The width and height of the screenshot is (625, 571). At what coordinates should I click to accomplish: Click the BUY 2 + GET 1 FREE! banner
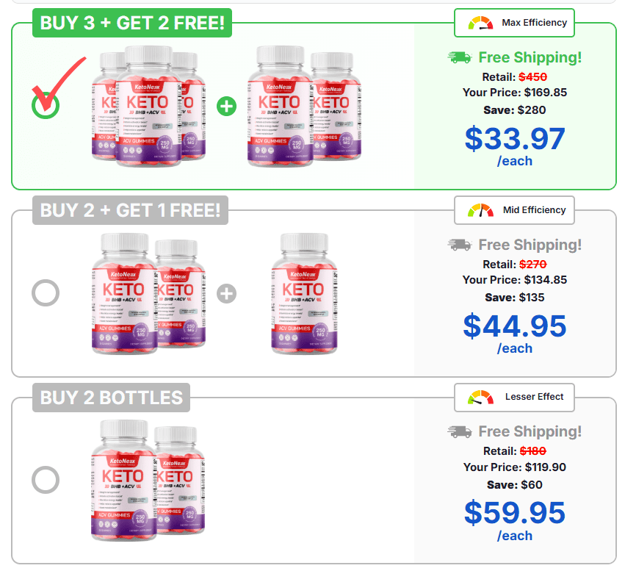130,210
